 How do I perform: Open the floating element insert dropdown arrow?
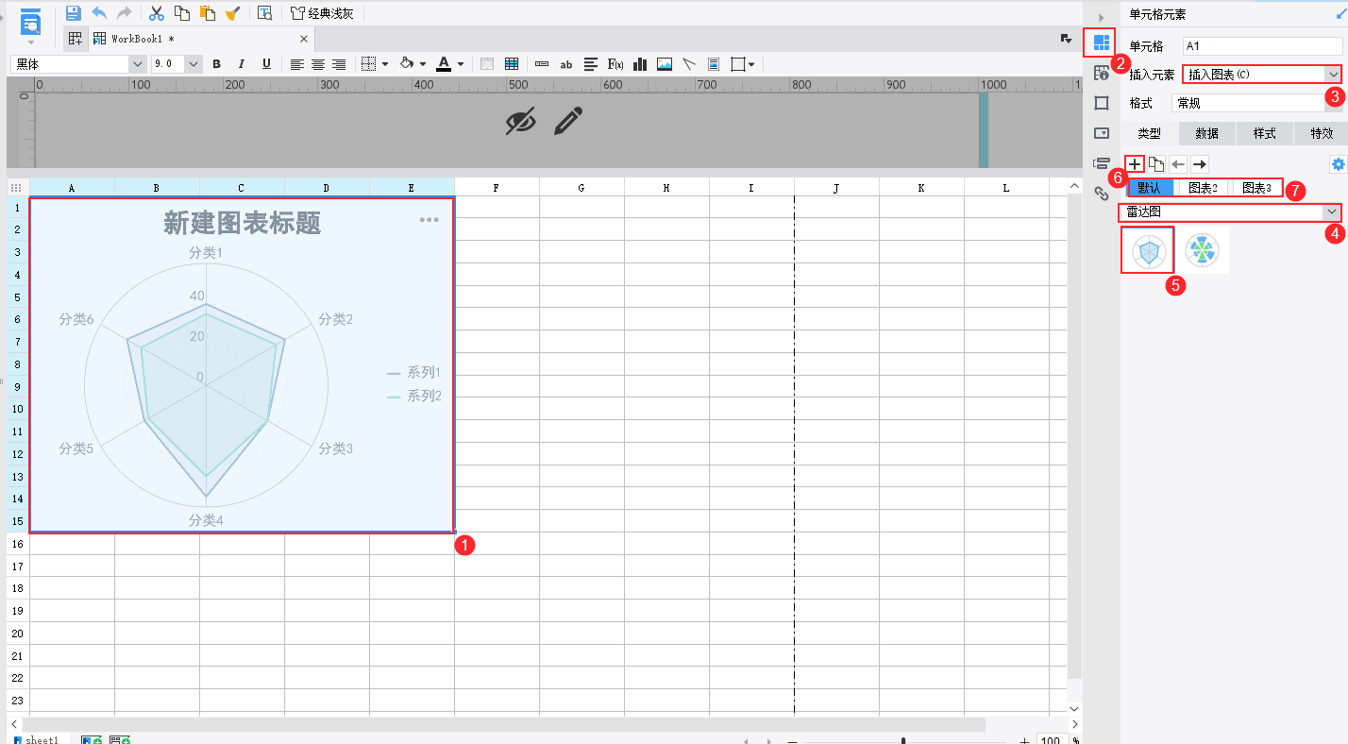(x=751, y=64)
